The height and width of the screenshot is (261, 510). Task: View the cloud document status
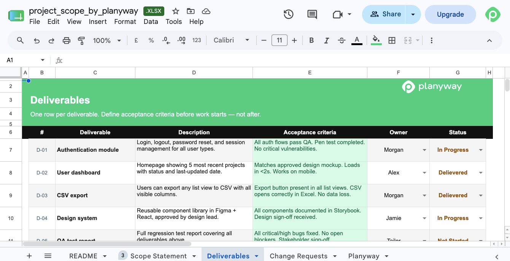coord(206,11)
